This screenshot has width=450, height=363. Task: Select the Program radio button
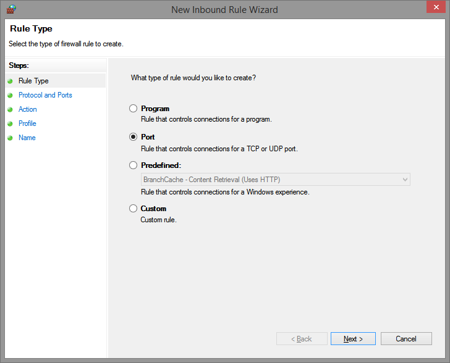133,109
